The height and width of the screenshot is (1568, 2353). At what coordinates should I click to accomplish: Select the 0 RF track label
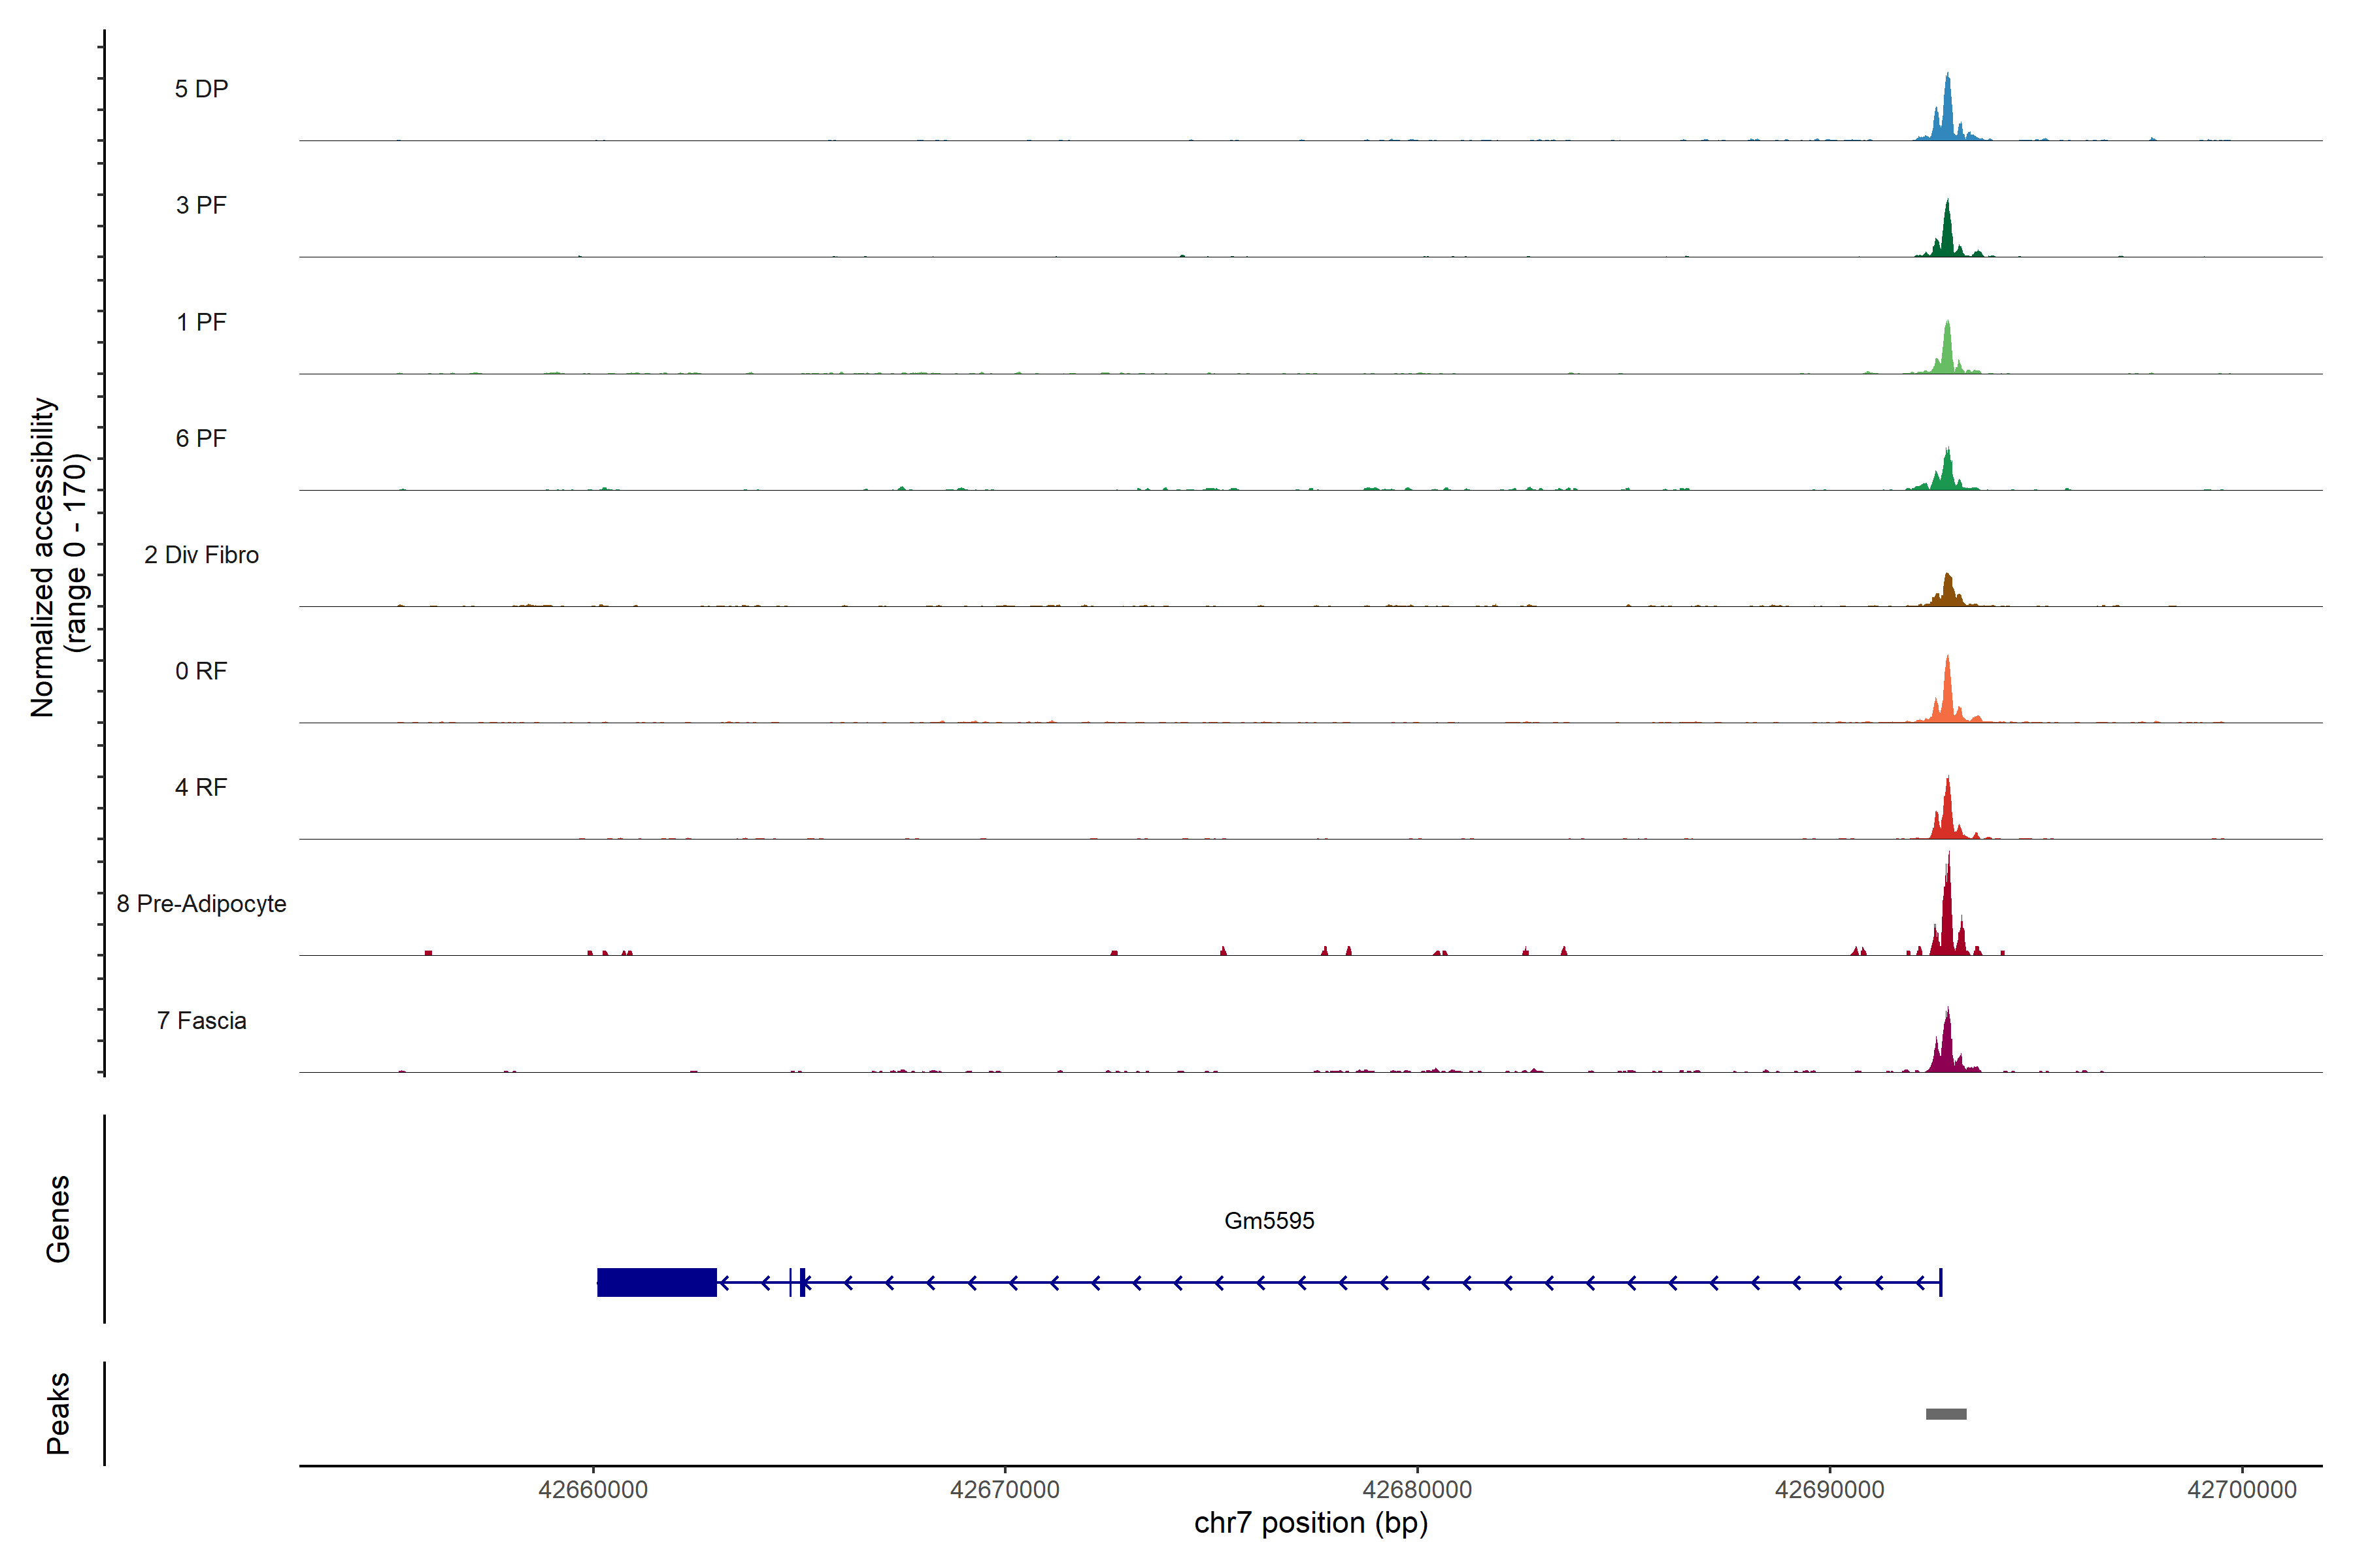201,671
